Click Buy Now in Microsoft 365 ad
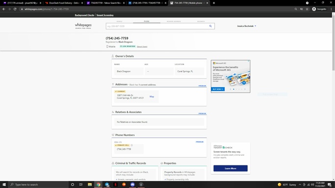This screenshot has height=188, width=335. [218, 89]
